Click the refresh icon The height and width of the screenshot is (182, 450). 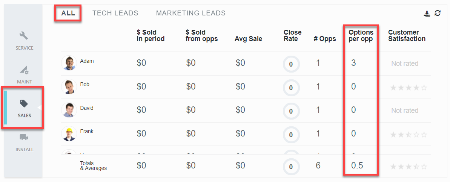pos(438,13)
